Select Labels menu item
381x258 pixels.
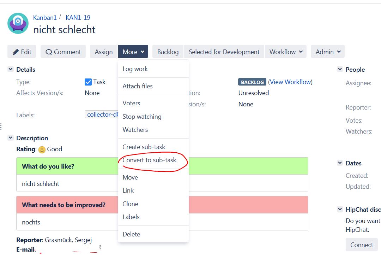[153, 217]
